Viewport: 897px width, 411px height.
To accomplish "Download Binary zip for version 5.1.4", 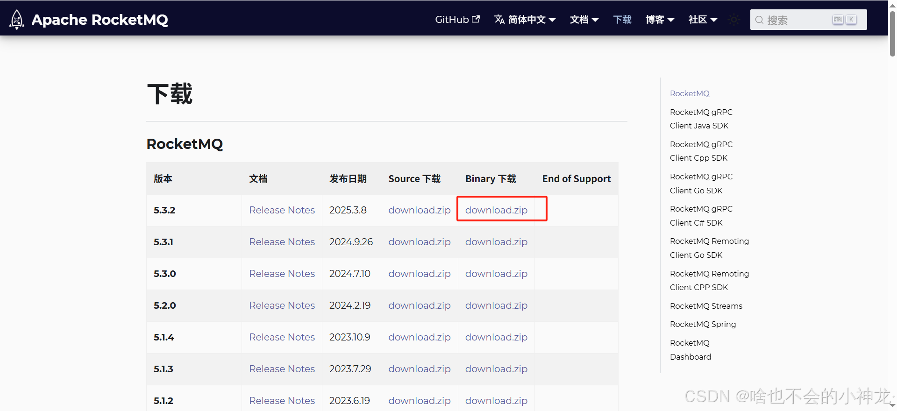I will coord(496,337).
